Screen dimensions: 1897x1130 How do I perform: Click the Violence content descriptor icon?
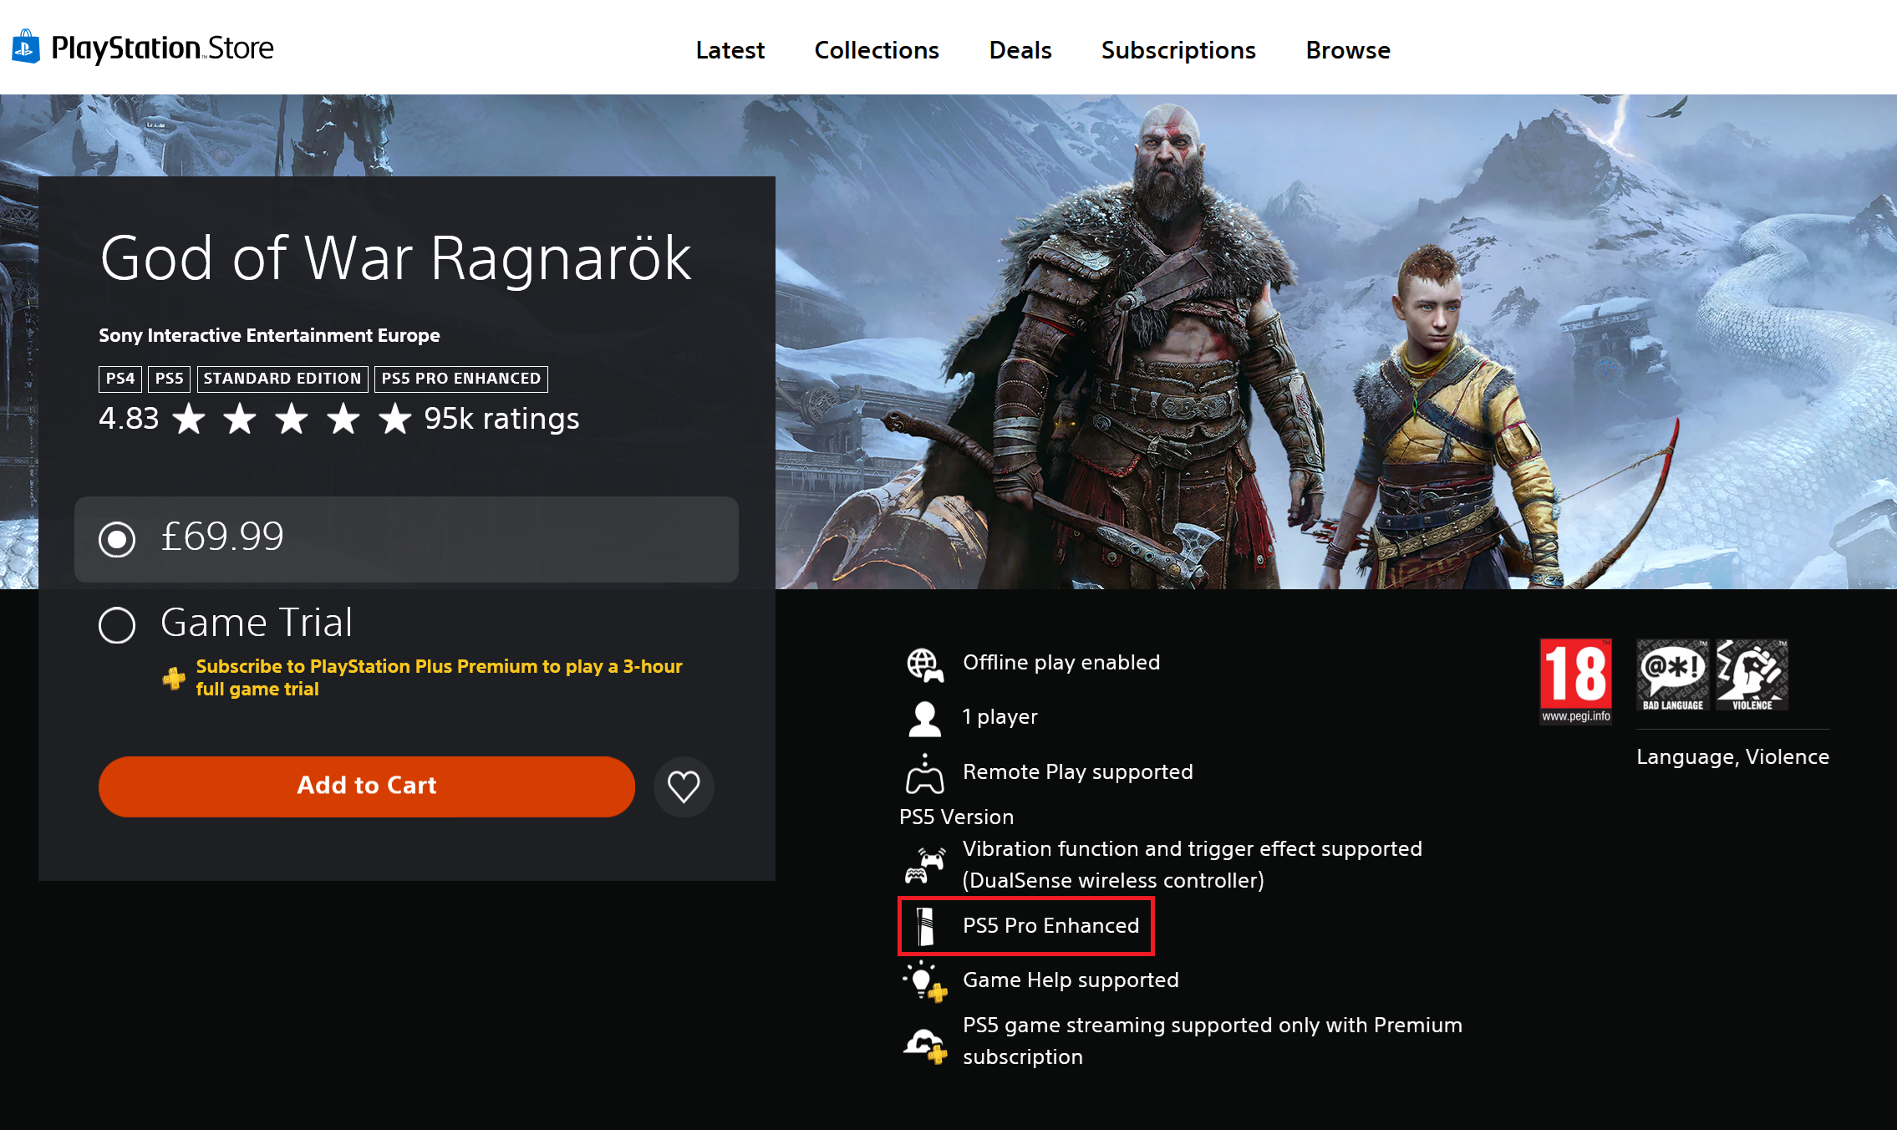[1752, 675]
